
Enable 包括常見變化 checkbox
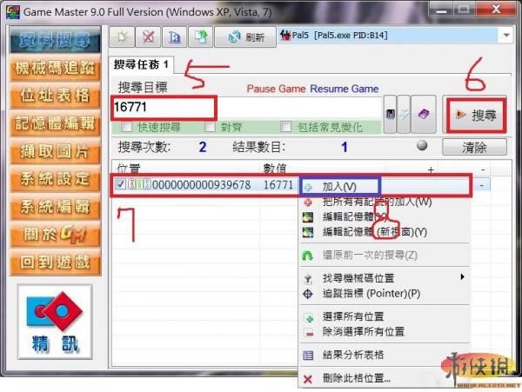pyautogui.click(x=285, y=127)
